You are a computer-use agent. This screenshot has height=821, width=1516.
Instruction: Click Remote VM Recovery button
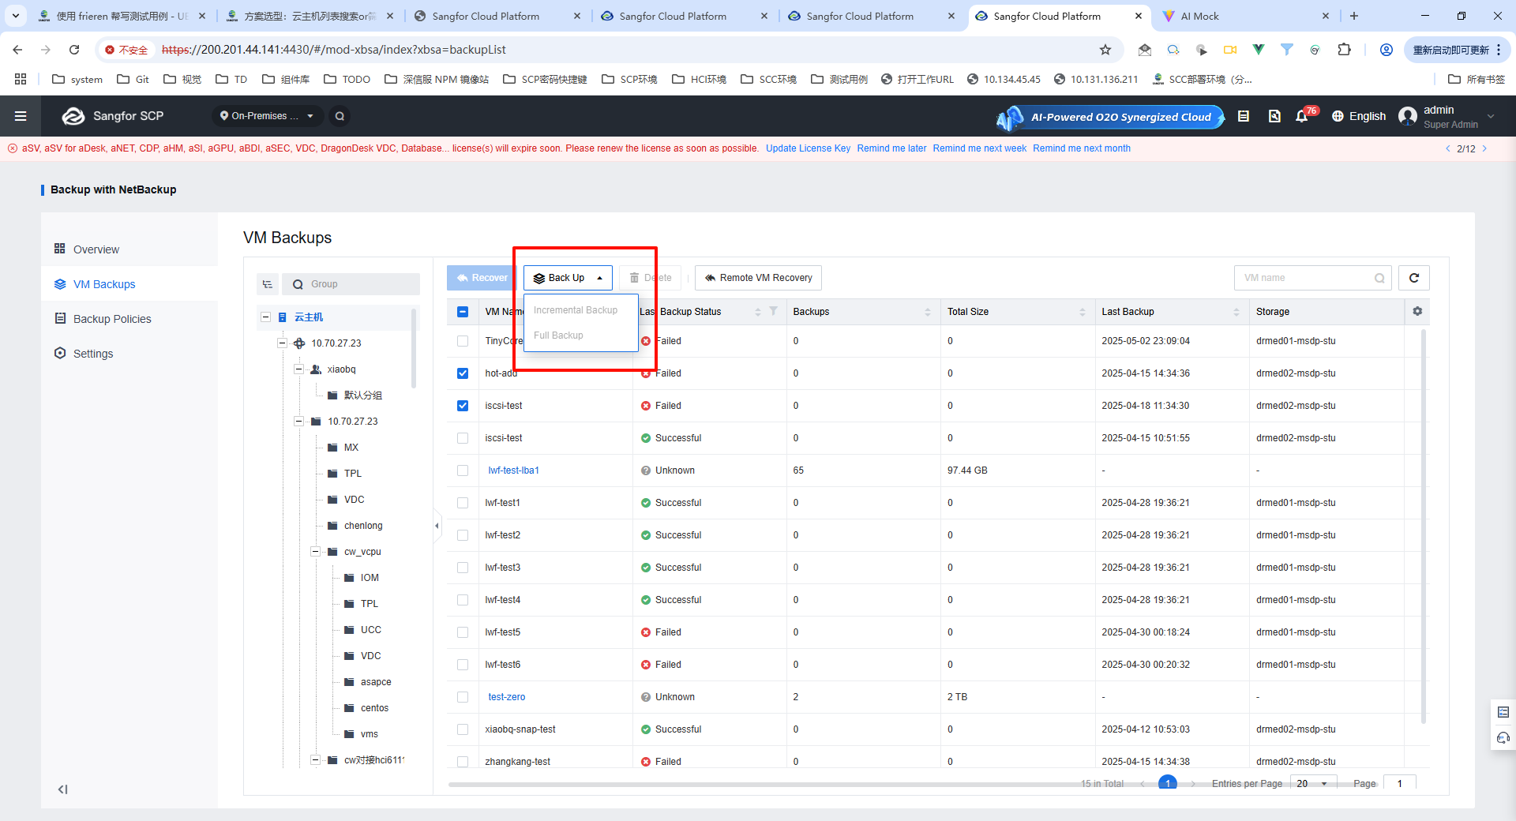tap(759, 278)
